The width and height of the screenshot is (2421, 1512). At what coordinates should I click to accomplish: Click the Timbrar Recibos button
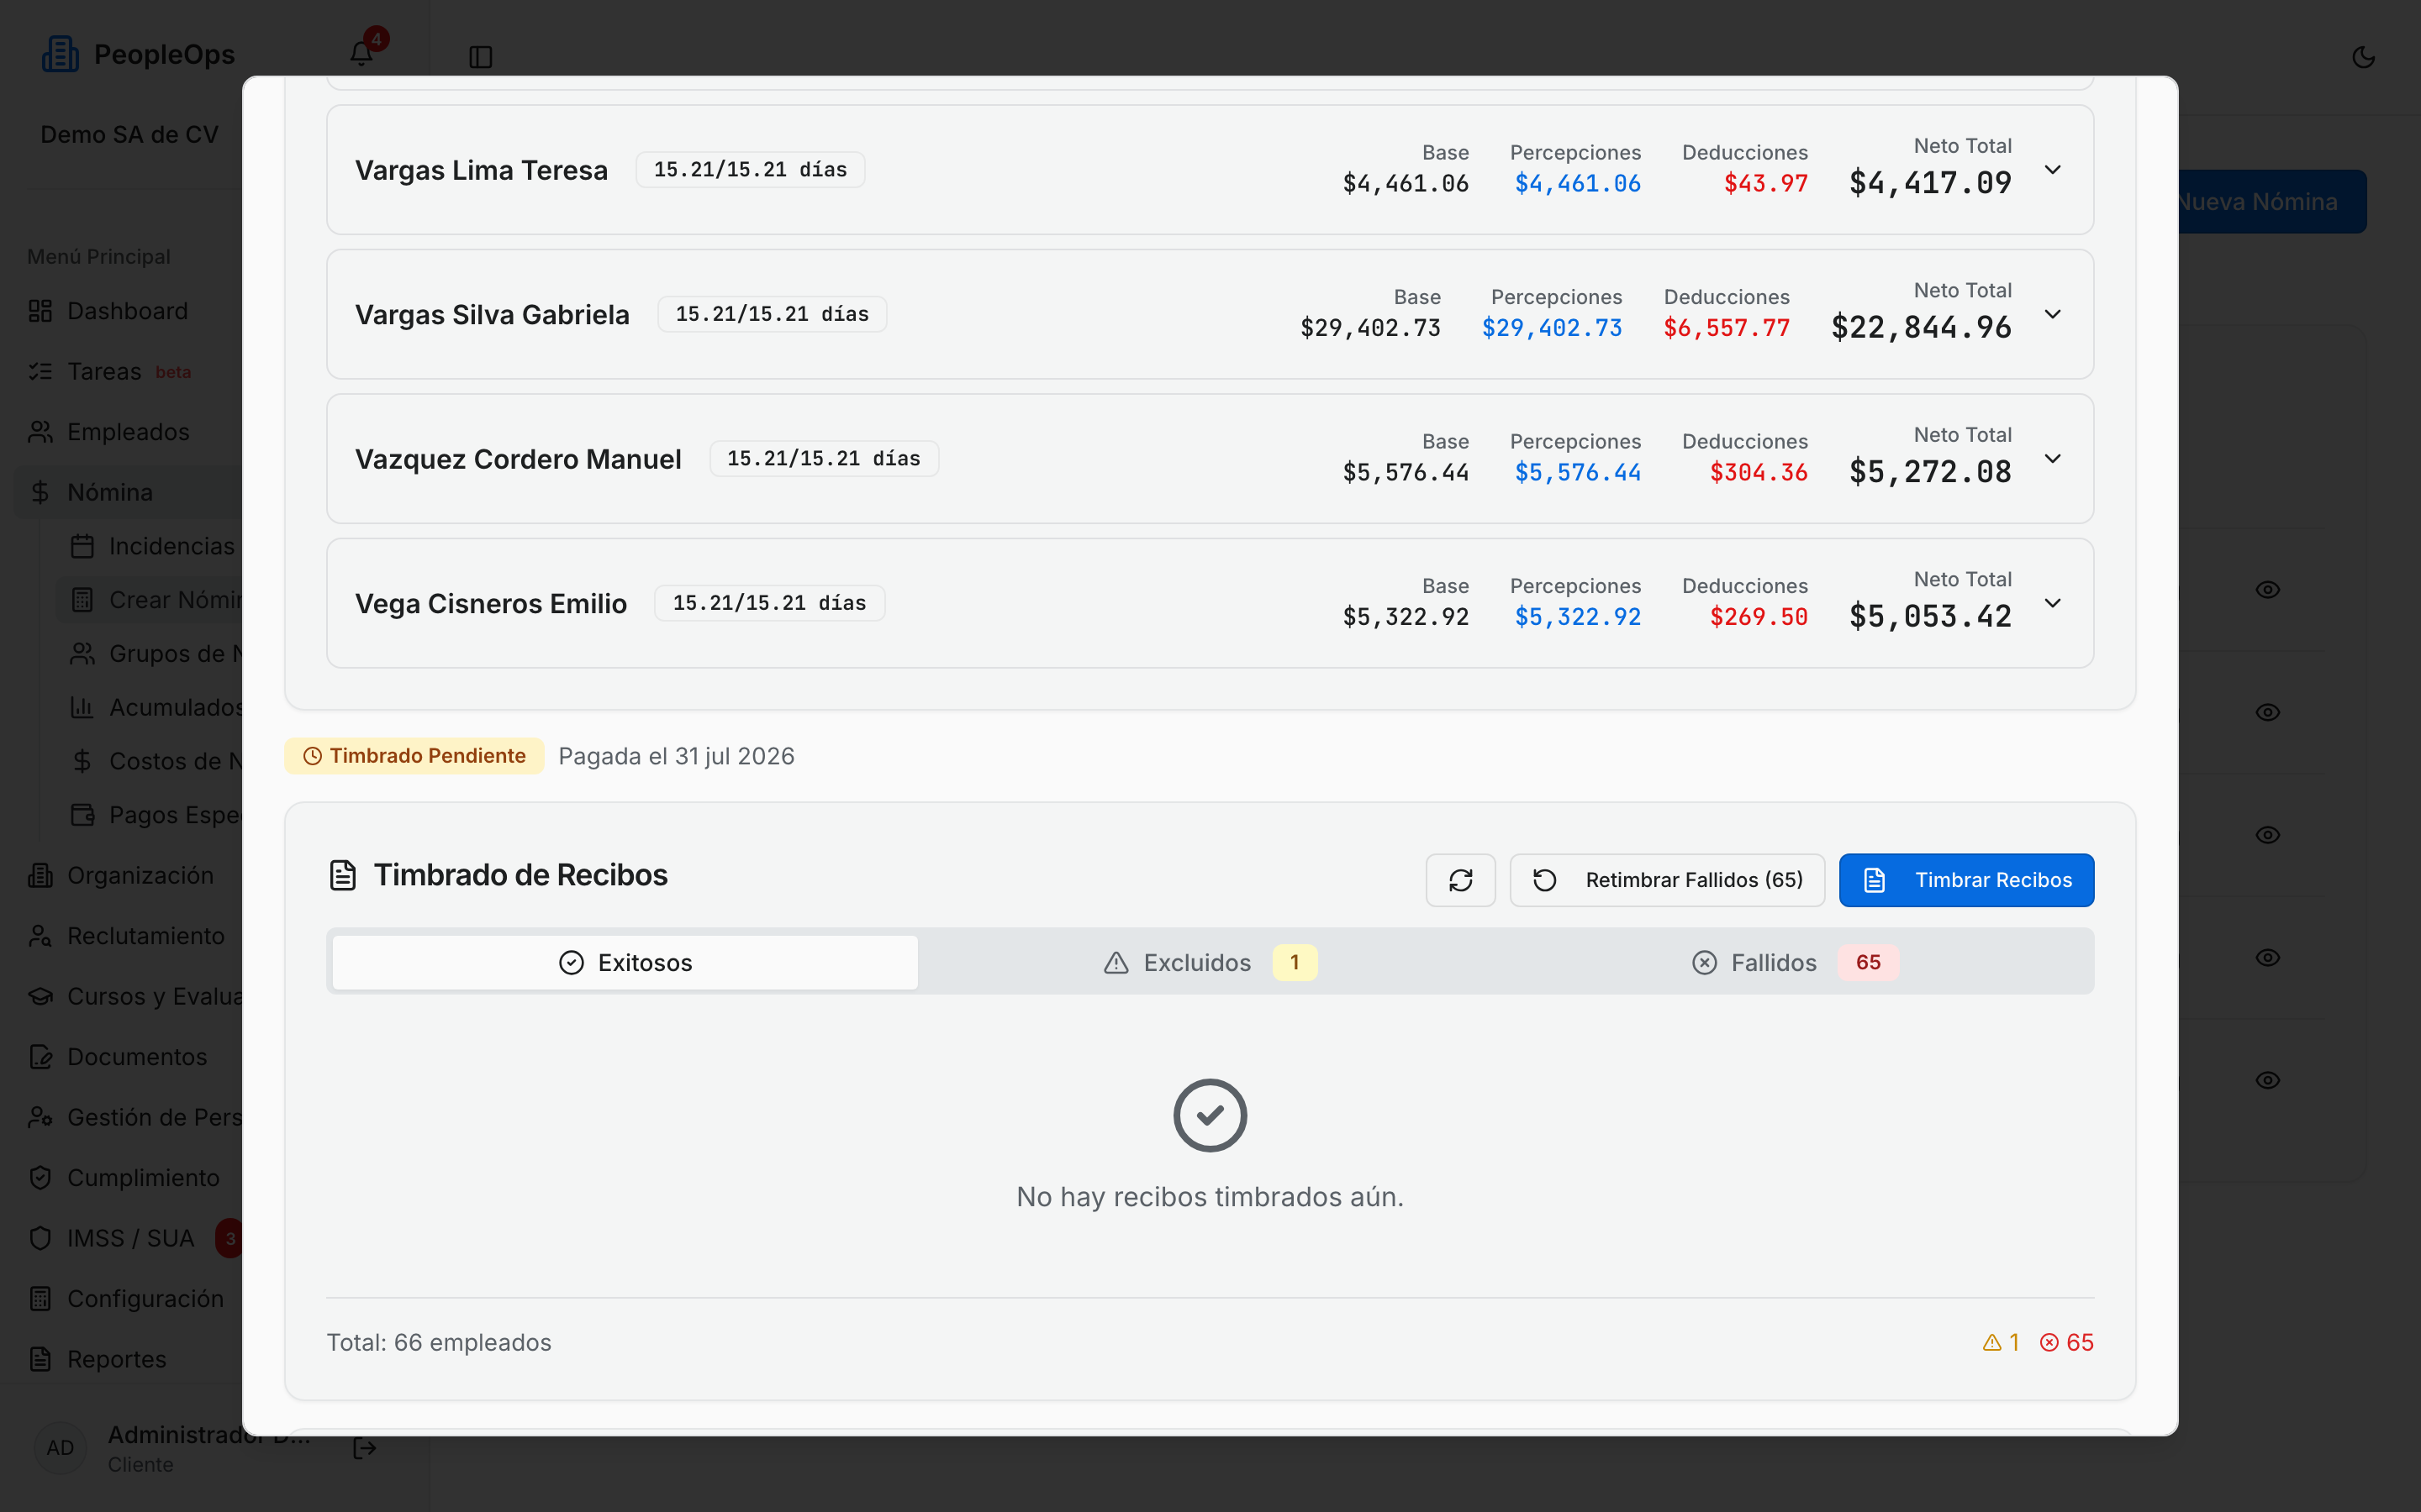pos(1966,880)
